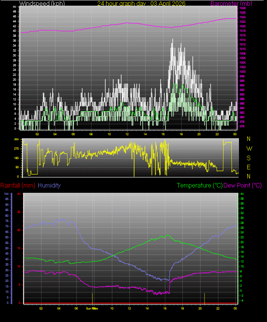Click the '90' wind direction axis value
The width and height of the screenshot is (267, 322).
point(17,167)
